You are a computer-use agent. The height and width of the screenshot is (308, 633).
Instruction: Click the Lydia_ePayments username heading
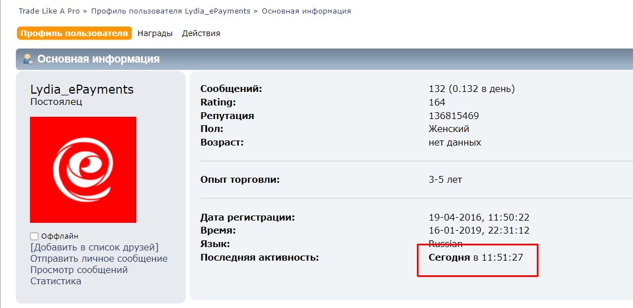[82, 89]
